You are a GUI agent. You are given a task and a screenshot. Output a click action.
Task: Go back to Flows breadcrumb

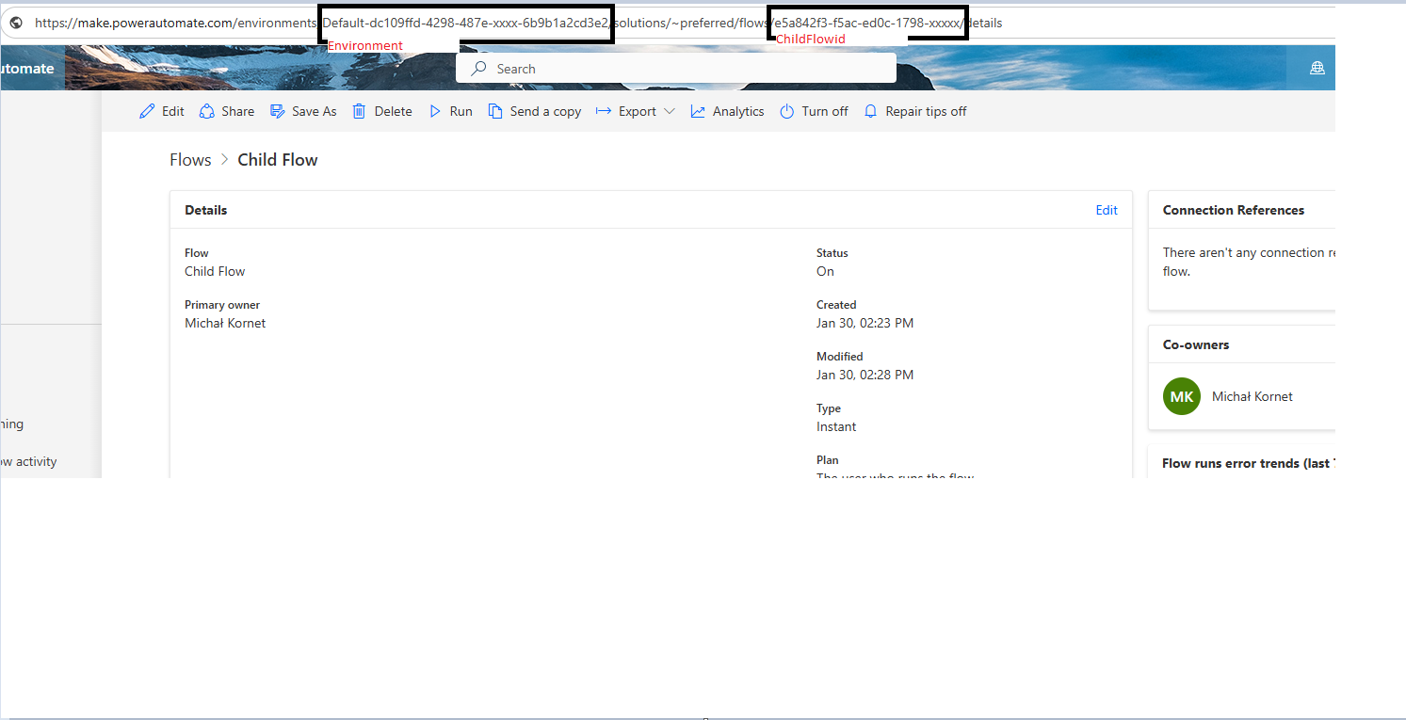coord(190,160)
